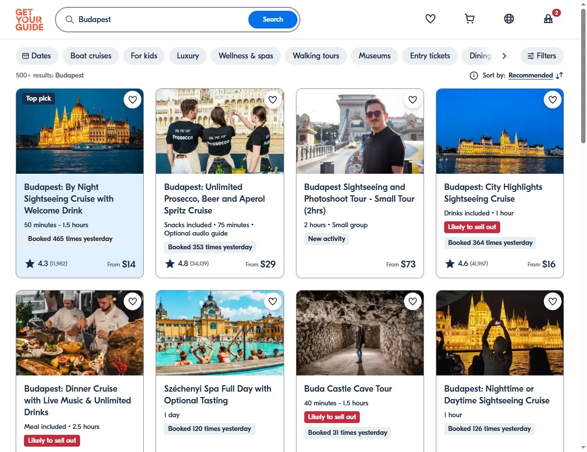
Task: Click the 'From $73' price
Action: [401, 264]
